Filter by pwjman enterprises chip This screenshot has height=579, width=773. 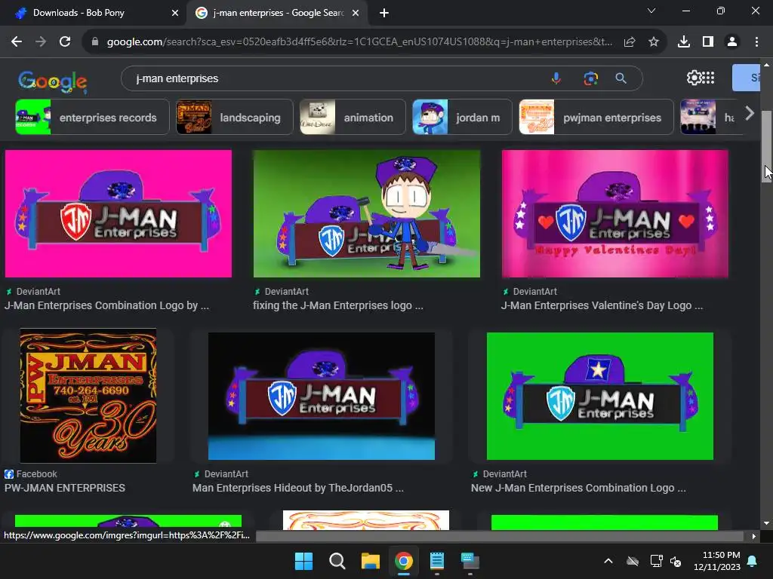click(x=596, y=117)
